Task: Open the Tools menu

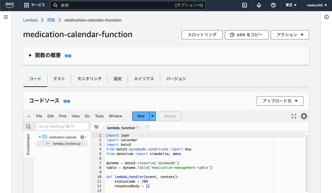Action: [x=99, y=116]
